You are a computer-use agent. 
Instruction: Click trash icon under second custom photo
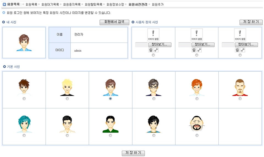pyautogui.click(x=194, y=50)
